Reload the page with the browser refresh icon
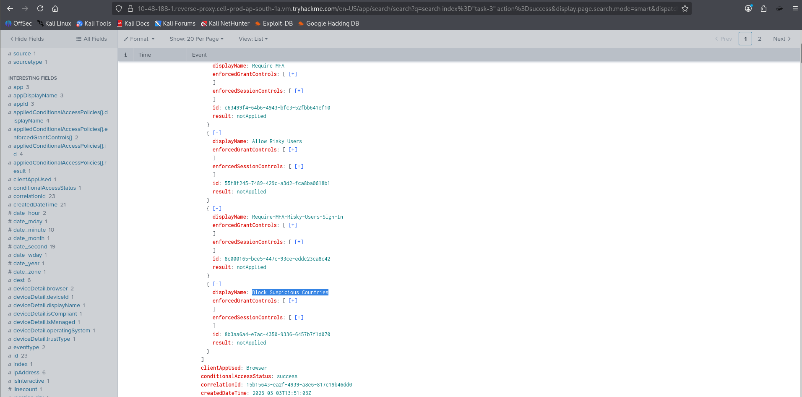Image resolution: width=802 pixels, height=397 pixels. click(x=40, y=8)
